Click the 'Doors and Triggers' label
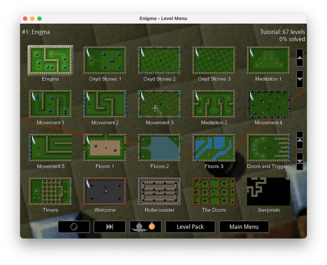The height and width of the screenshot is (265, 327). click(269, 167)
